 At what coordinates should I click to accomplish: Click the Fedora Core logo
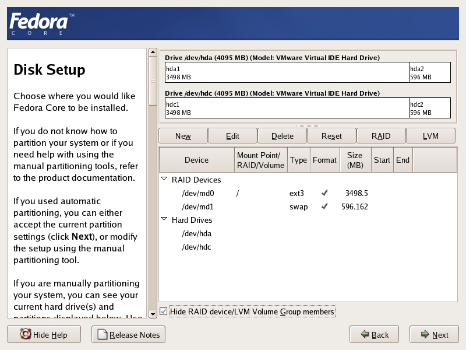pyautogui.click(x=42, y=24)
